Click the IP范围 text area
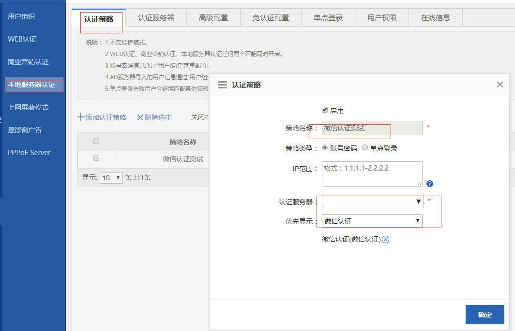Screen dimensions: 515x331 371,173
